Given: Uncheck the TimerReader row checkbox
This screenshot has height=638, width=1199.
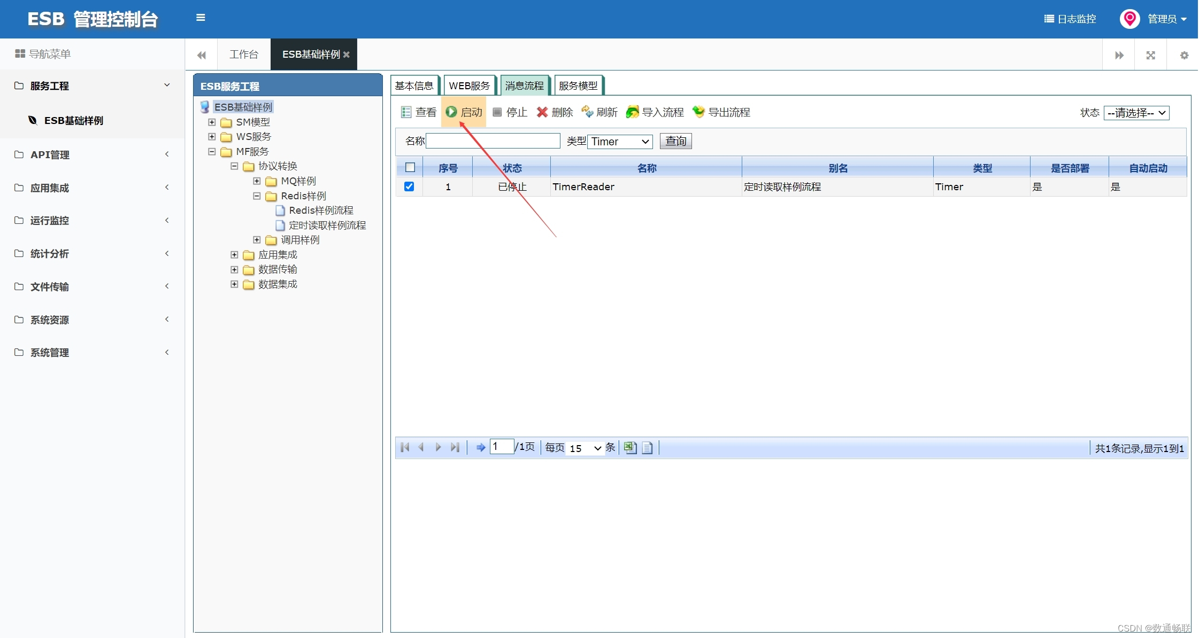Looking at the screenshot, I should click(409, 186).
